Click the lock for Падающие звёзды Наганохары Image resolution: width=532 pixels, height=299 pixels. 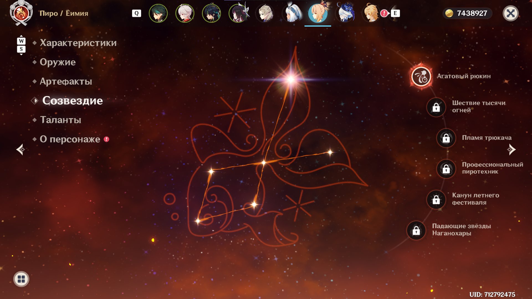(416, 230)
